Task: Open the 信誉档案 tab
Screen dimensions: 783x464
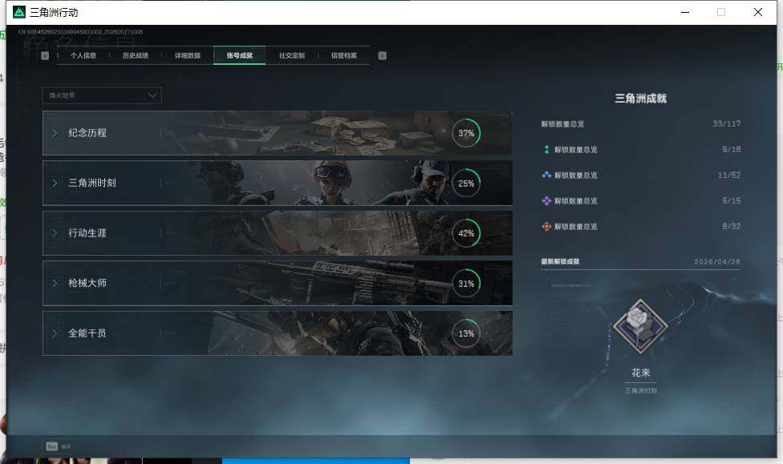Action: (343, 55)
